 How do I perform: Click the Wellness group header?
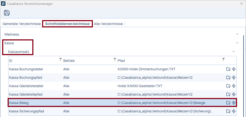click(12, 34)
